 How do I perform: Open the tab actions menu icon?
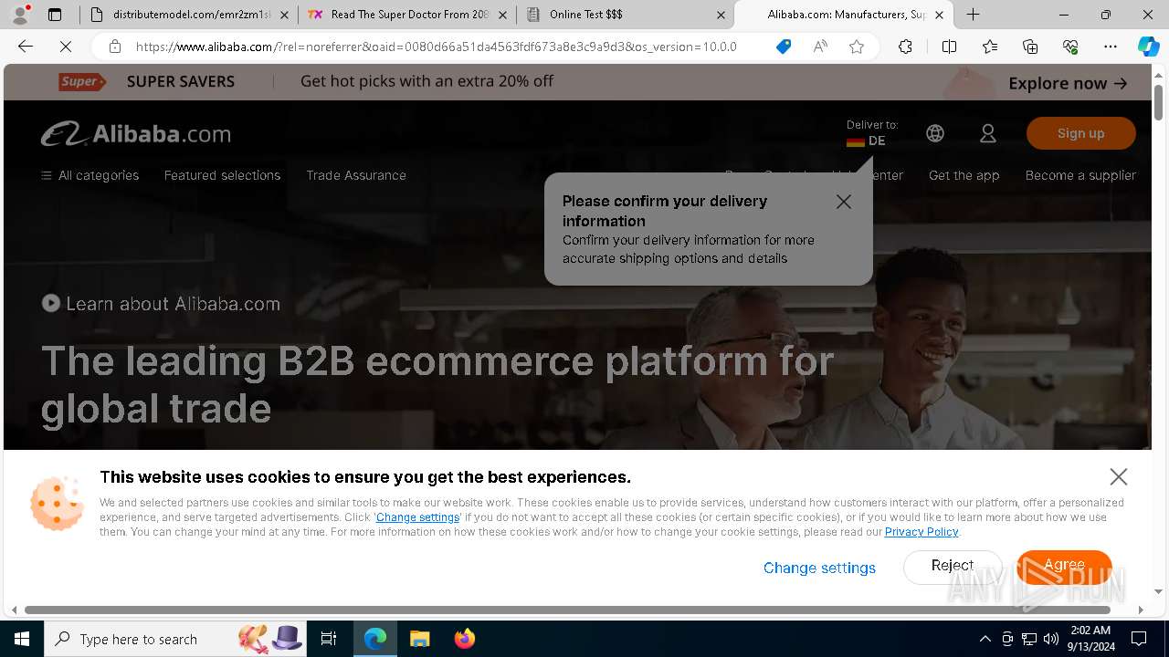click(x=55, y=15)
